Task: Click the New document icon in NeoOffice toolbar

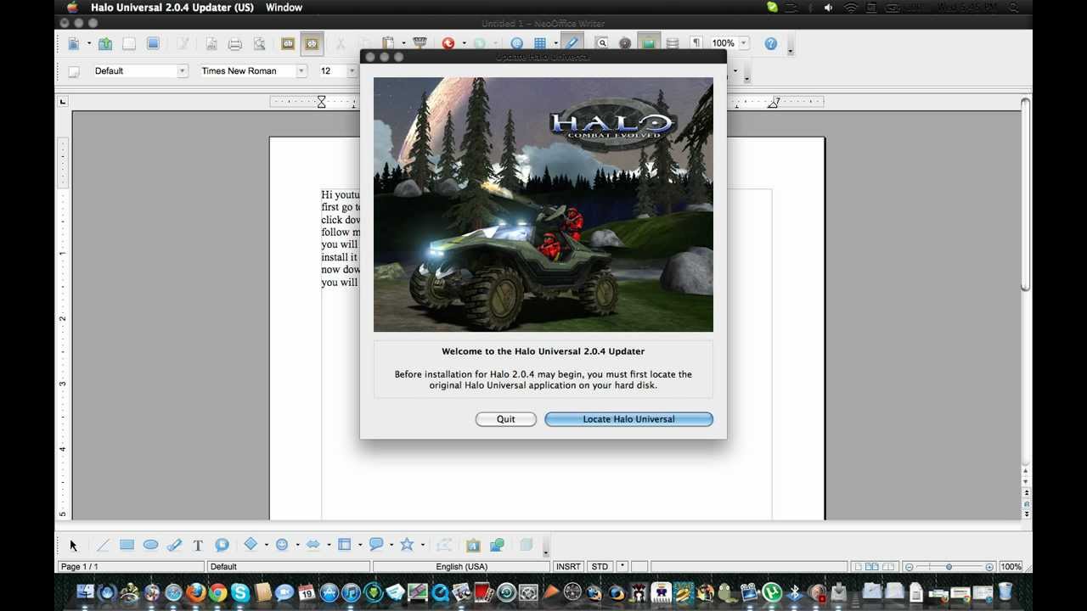Action: click(x=74, y=43)
